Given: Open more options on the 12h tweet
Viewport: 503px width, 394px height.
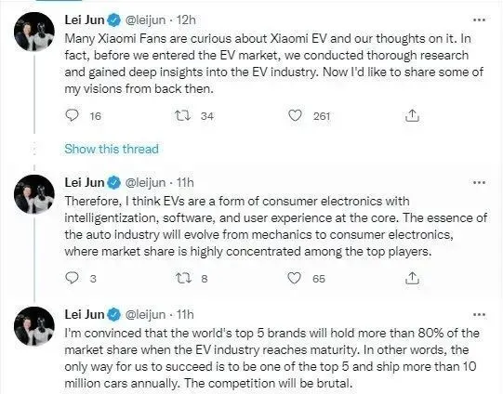Looking at the screenshot, I should pyautogui.click(x=479, y=20).
